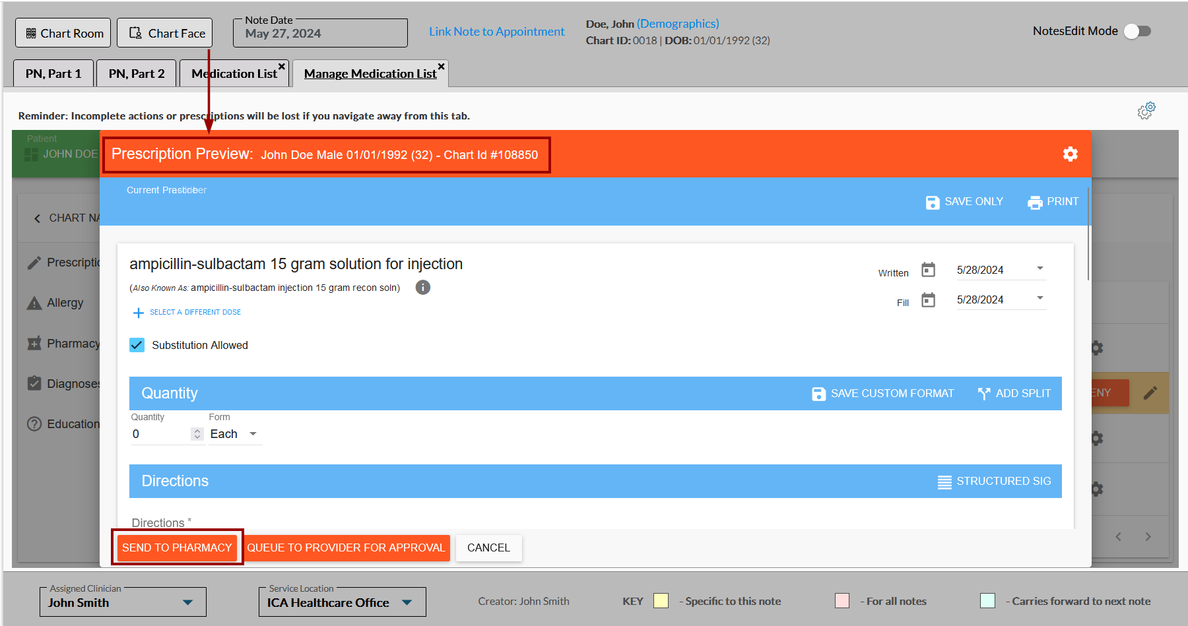This screenshot has height=626, width=1188.
Task: Switch to the PN, Part 1 tab
Action: point(53,74)
